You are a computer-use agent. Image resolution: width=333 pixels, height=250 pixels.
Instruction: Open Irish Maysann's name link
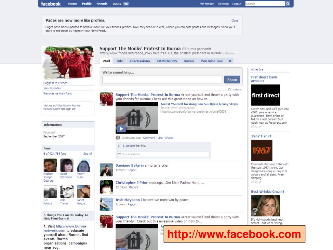[127, 200]
